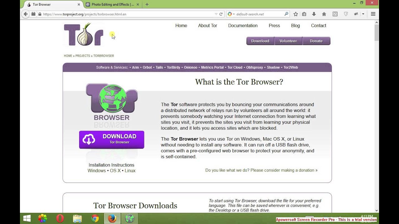Viewport: 399px width, 224px height.
Task: Open the Tor2Web link
Action: click(291, 68)
